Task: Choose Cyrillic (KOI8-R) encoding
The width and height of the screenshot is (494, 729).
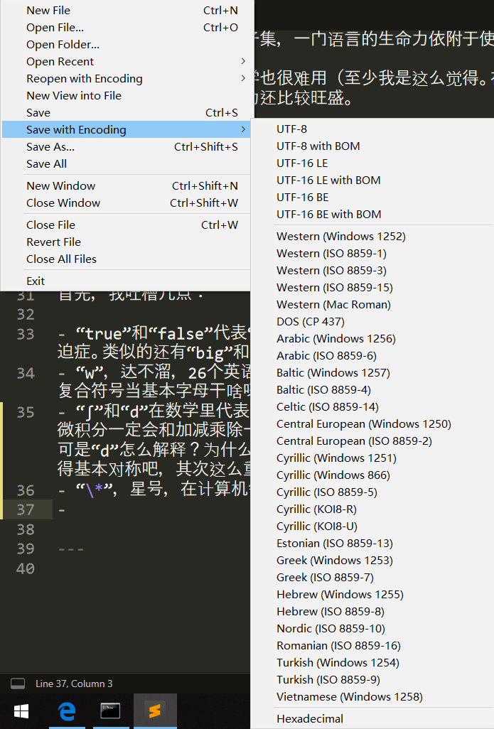Action: click(316, 509)
